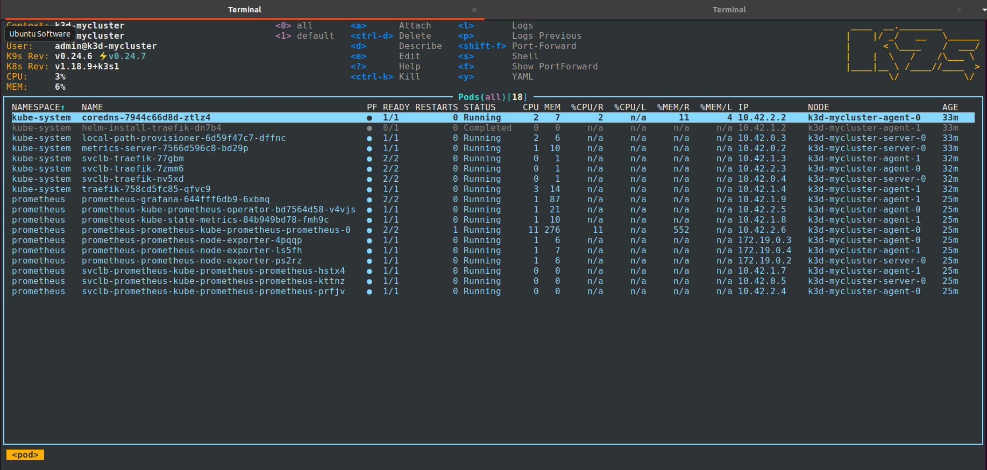Screen dimensions: 987x470
Task: Click the MEM value 276 cell
Action: point(552,230)
